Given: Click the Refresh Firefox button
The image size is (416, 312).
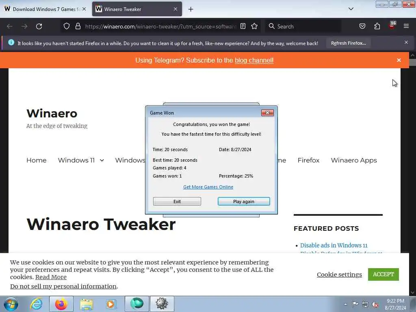Looking at the screenshot, I should (348, 43).
